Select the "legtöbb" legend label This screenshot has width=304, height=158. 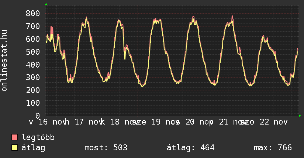[38, 138]
